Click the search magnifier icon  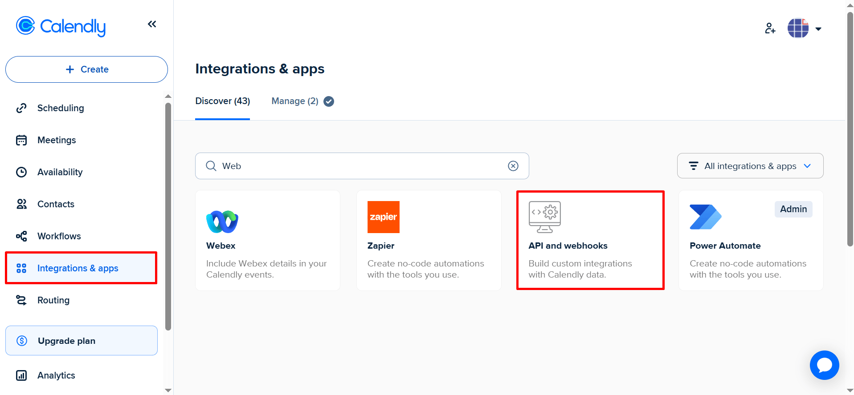[x=211, y=166]
